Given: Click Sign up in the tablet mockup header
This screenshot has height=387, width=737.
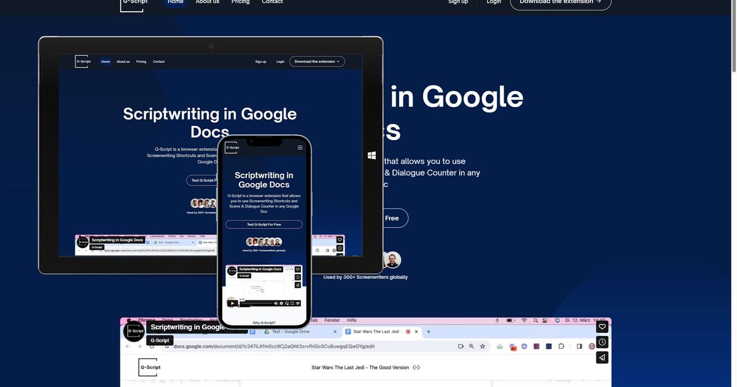Looking at the screenshot, I should point(261,61).
